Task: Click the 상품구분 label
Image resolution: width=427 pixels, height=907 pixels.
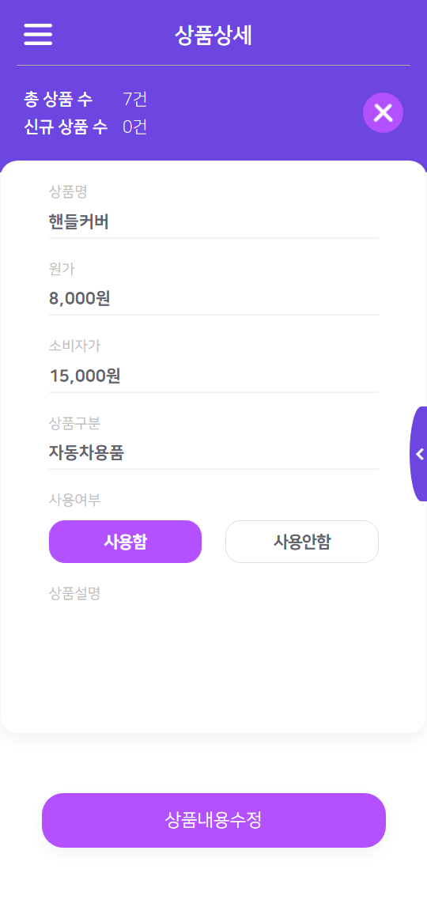Action: pyautogui.click(x=74, y=423)
